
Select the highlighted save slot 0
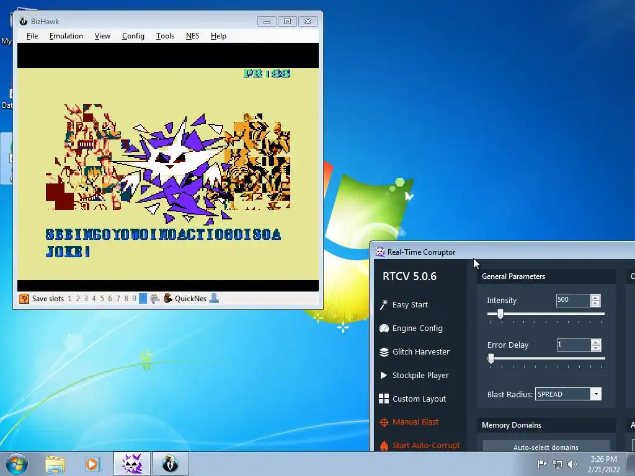click(143, 299)
